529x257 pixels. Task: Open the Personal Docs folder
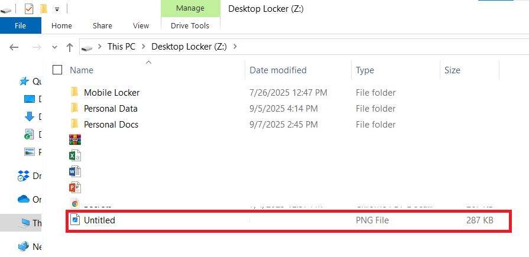coord(111,125)
